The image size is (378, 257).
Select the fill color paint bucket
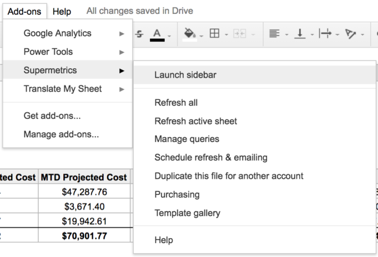click(x=189, y=34)
